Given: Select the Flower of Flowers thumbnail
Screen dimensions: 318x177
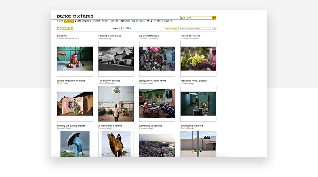Looking at the screenshot, I should (x=198, y=59).
